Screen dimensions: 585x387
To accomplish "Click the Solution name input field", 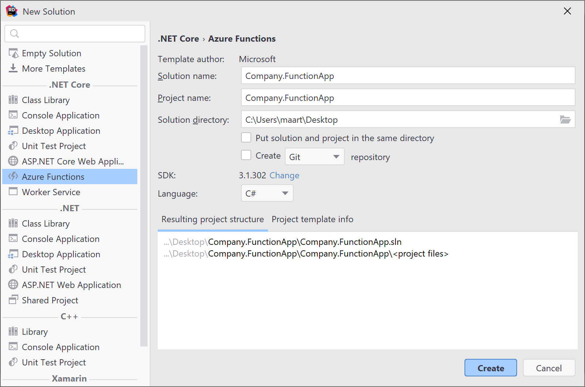I will click(x=408, y=76).
